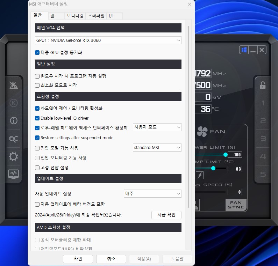Click the power limit value field 100

click(235, 155)
